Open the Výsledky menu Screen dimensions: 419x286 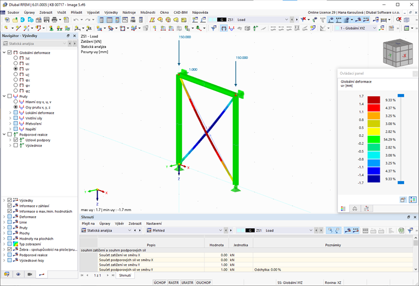pyautogui.click(x=111, y=12)
